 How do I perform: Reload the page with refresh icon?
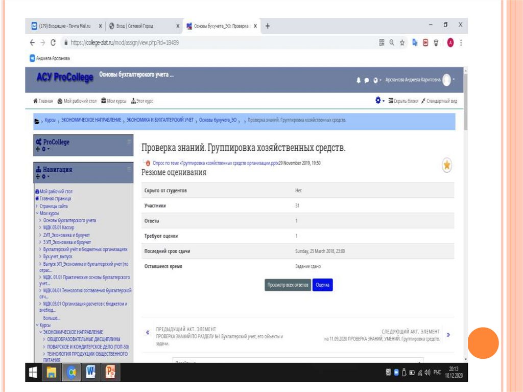point(52,43)
